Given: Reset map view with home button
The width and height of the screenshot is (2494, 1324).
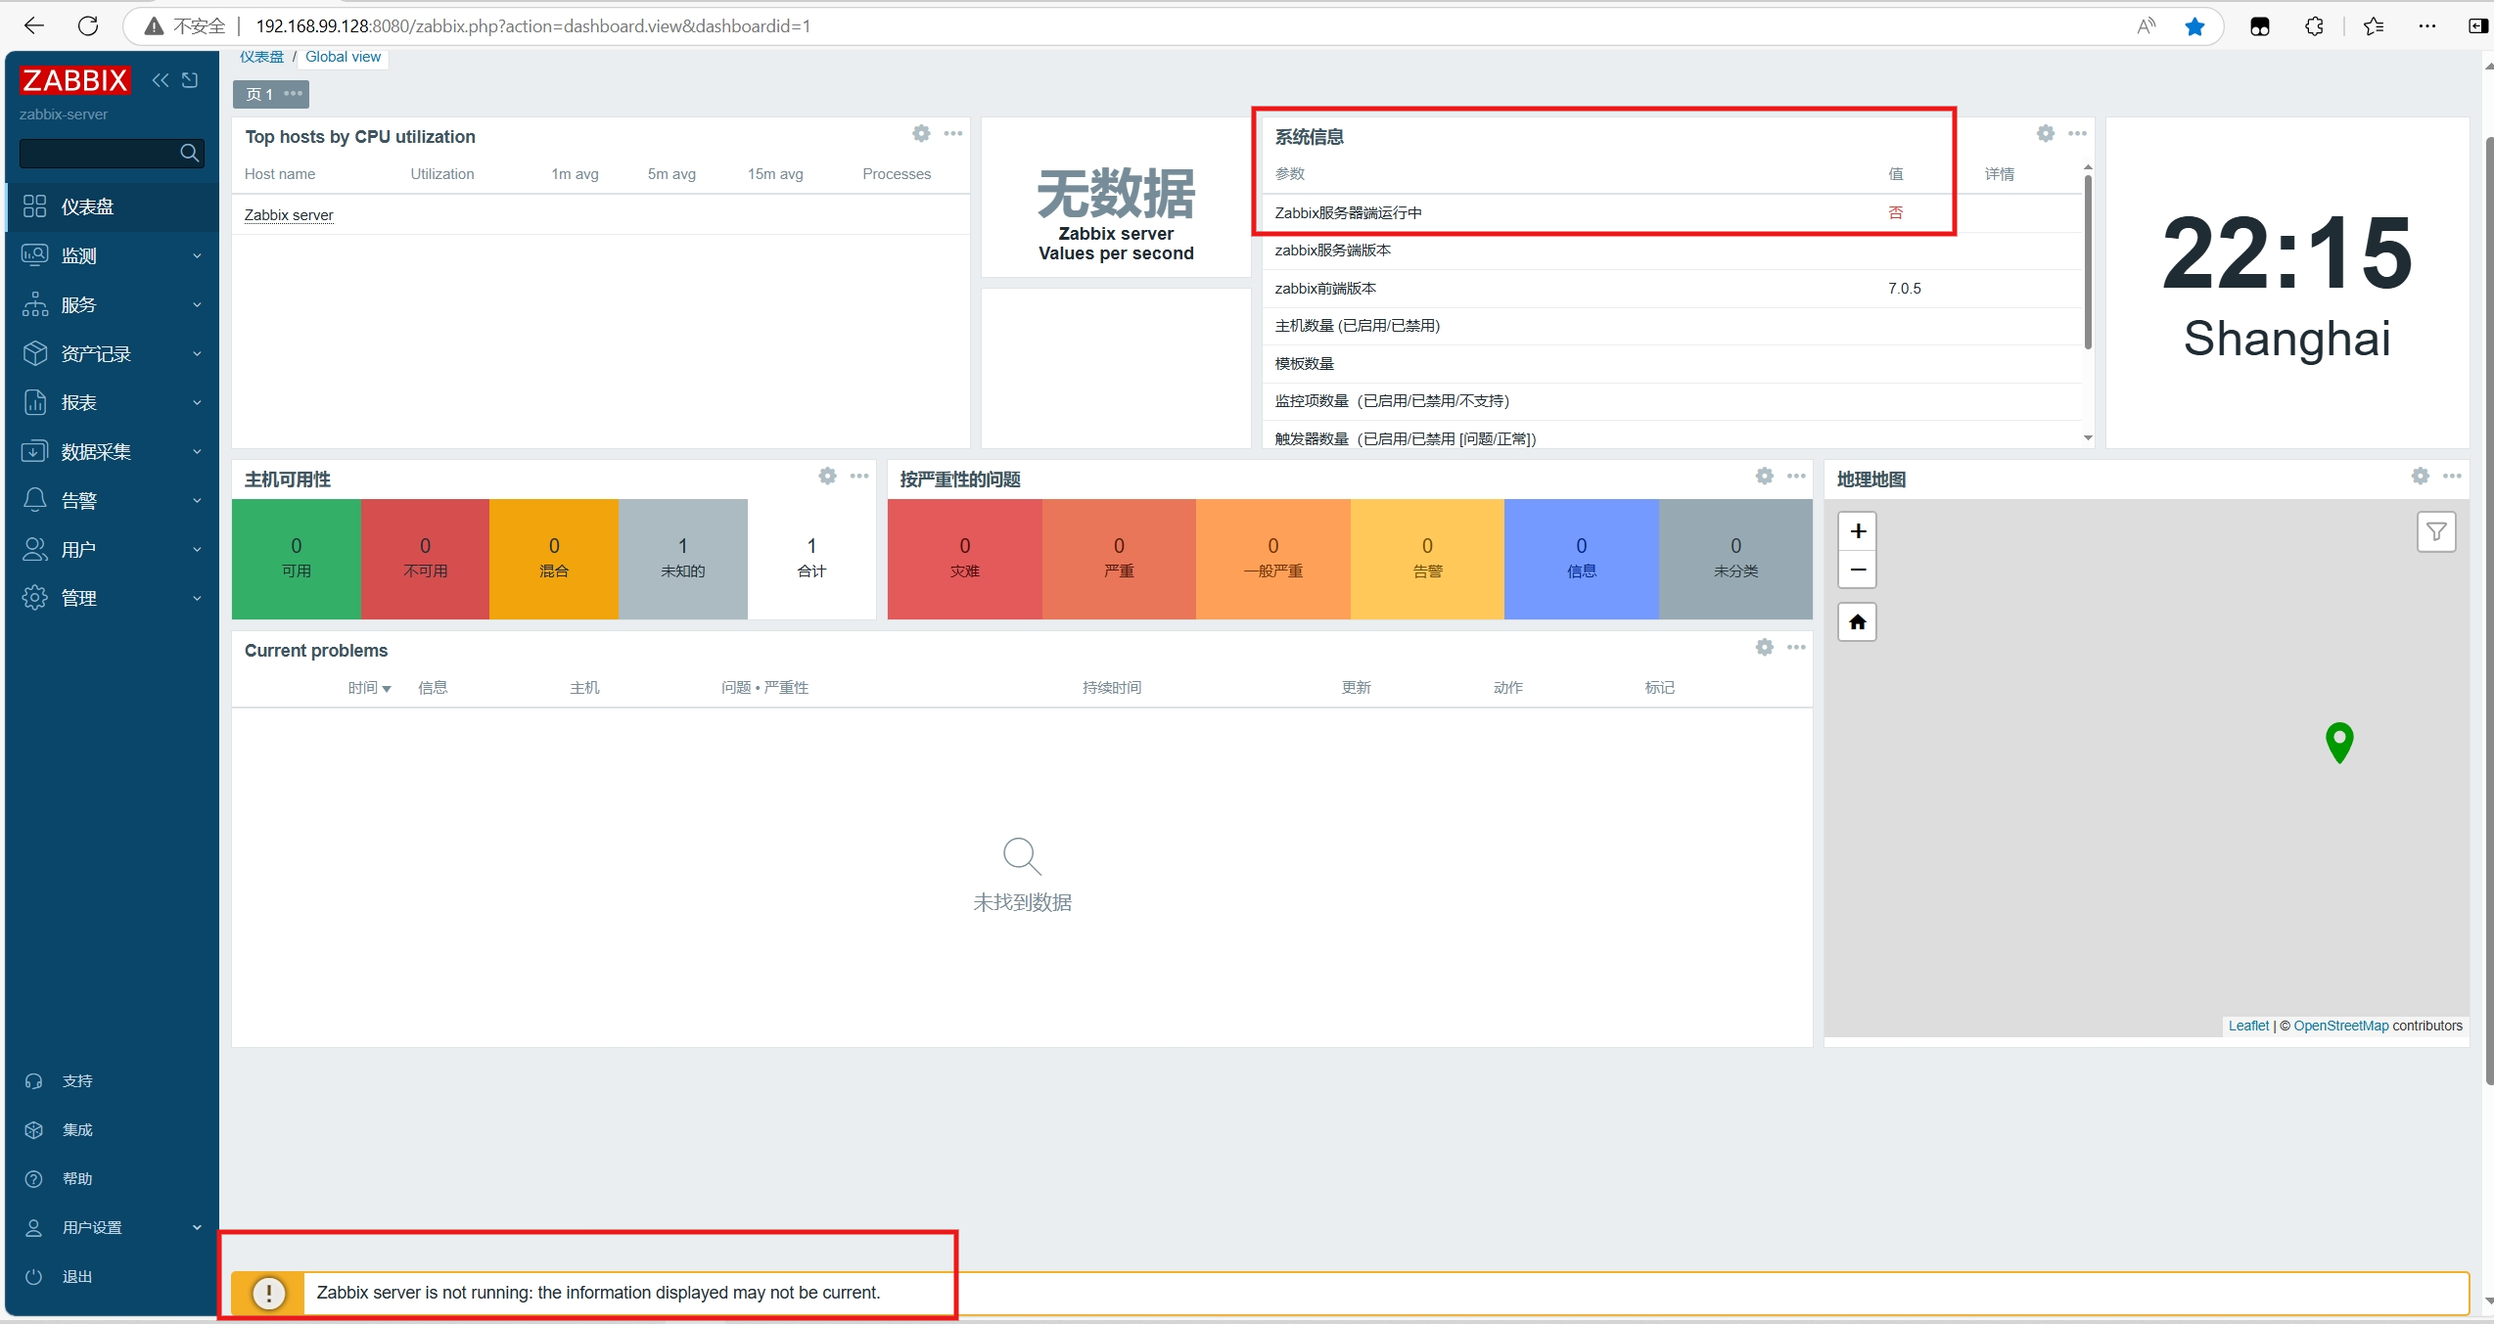Looking at the screenshot, I should [x=1858, y=622].
